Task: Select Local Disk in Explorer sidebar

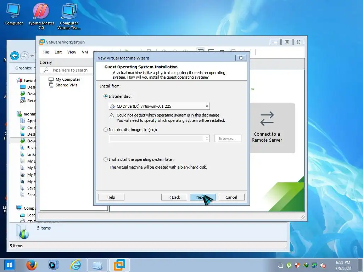Action: click(28, 215)
